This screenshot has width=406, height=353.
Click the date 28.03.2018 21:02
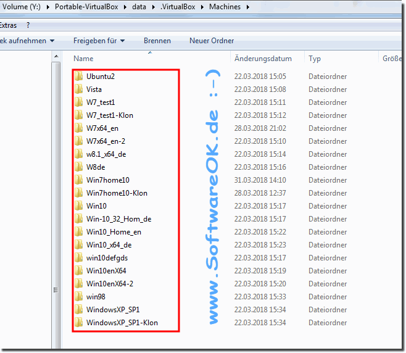[260, 128]
